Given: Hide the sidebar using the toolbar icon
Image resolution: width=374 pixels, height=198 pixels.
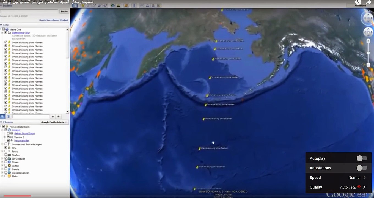Looking at the screenshot, I should tap(75, 5).
